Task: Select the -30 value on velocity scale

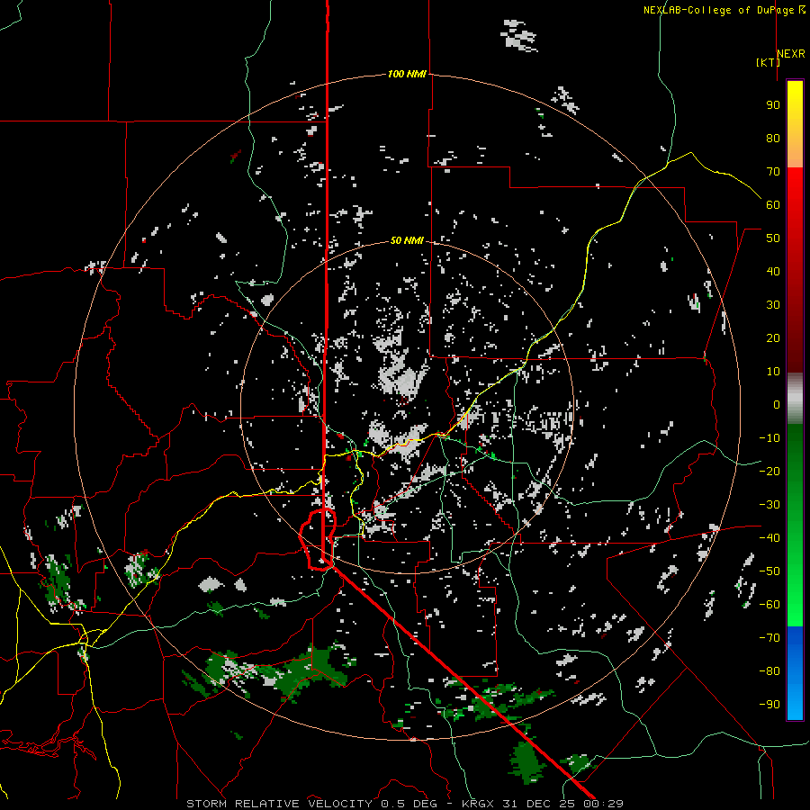Action: click(x=769, y=505)
